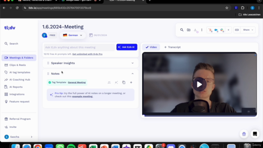Open the Share dropdown

point(248,30)
